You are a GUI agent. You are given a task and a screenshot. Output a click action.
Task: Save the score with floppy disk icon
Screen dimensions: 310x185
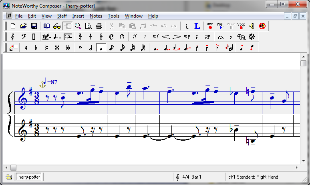34,26
